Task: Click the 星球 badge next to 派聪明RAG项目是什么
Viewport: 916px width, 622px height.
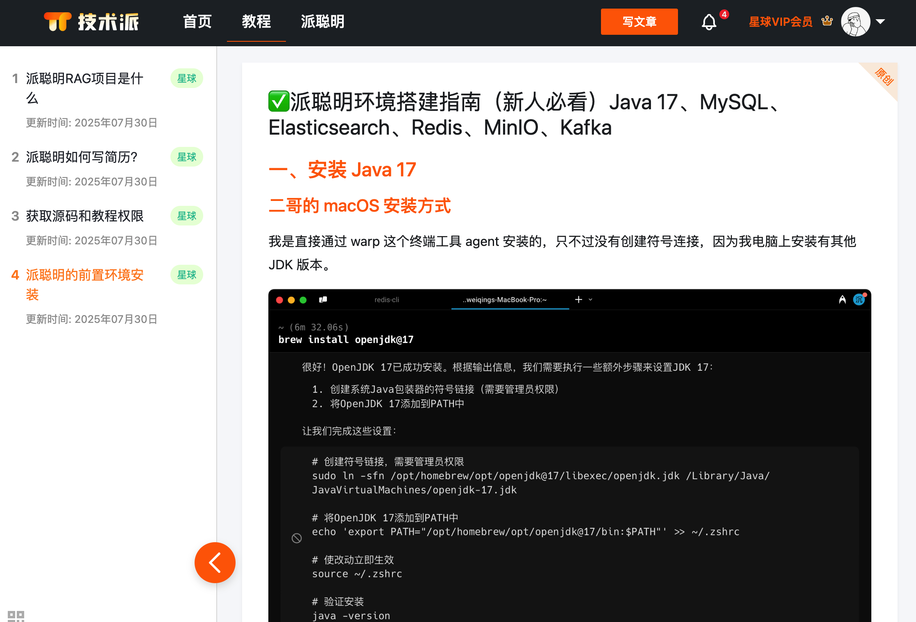Action: [186, 78]
